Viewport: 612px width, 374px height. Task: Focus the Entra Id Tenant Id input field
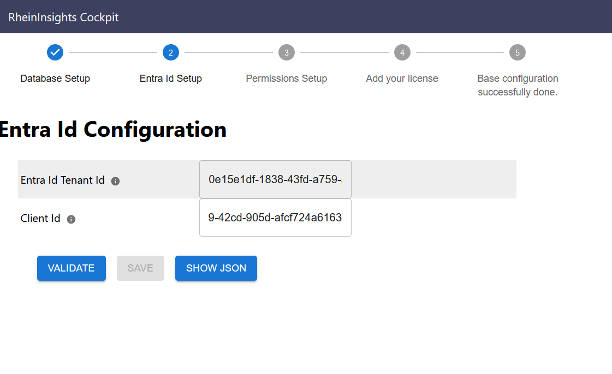coord(275,179)
